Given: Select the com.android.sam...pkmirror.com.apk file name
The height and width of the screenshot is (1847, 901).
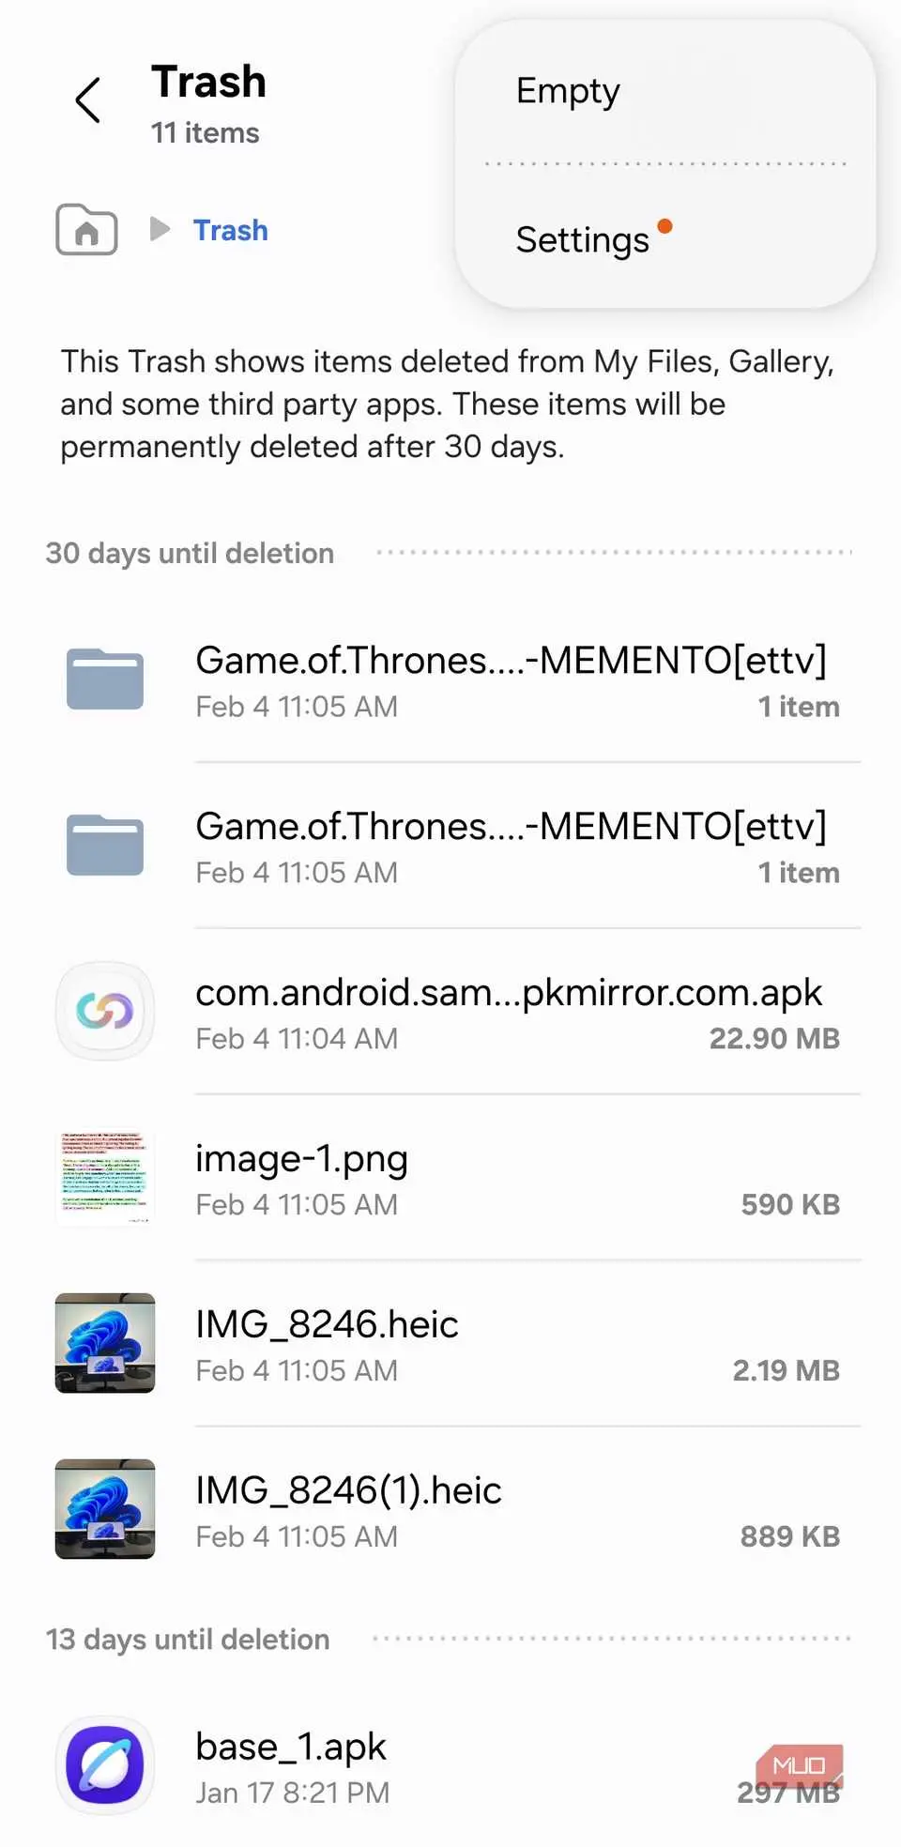Looking at the screenshot, I should click(x=509, y=993).
